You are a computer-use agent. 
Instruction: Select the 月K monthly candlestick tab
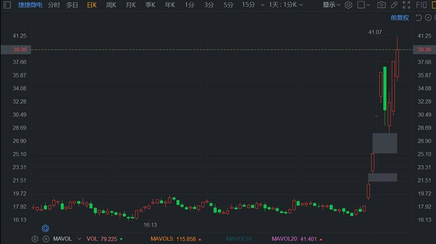click(131, 5)
